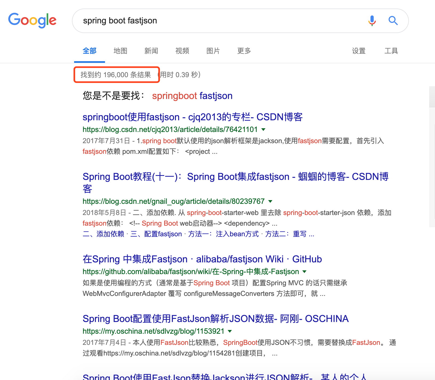Click the my.oschina.net/sdlvzg/blog/1153921 URL text
The width and height of the screenshot is (435, 380).
pyautogui.click(x=154, y=331)
